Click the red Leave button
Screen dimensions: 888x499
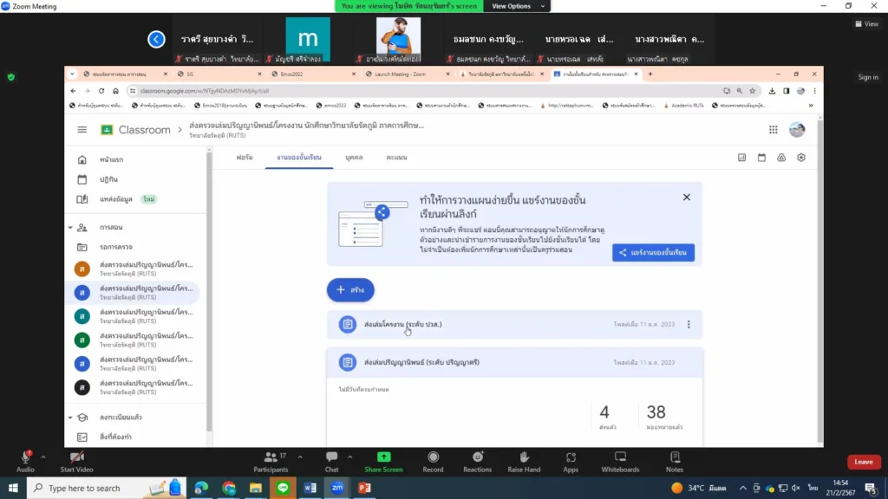click(864, 462)
